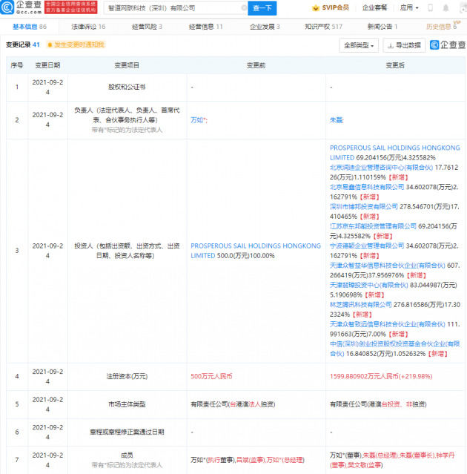Viewport: 467px width, 474px height.
Task: Click the 章程或章程修正案通过日期 cell in row 6
Action: (127, 432)
